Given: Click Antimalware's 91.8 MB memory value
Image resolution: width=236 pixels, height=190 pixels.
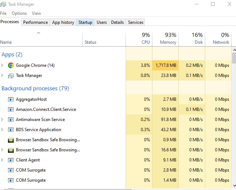Looking at the screenshot, I should pos(169,120).
